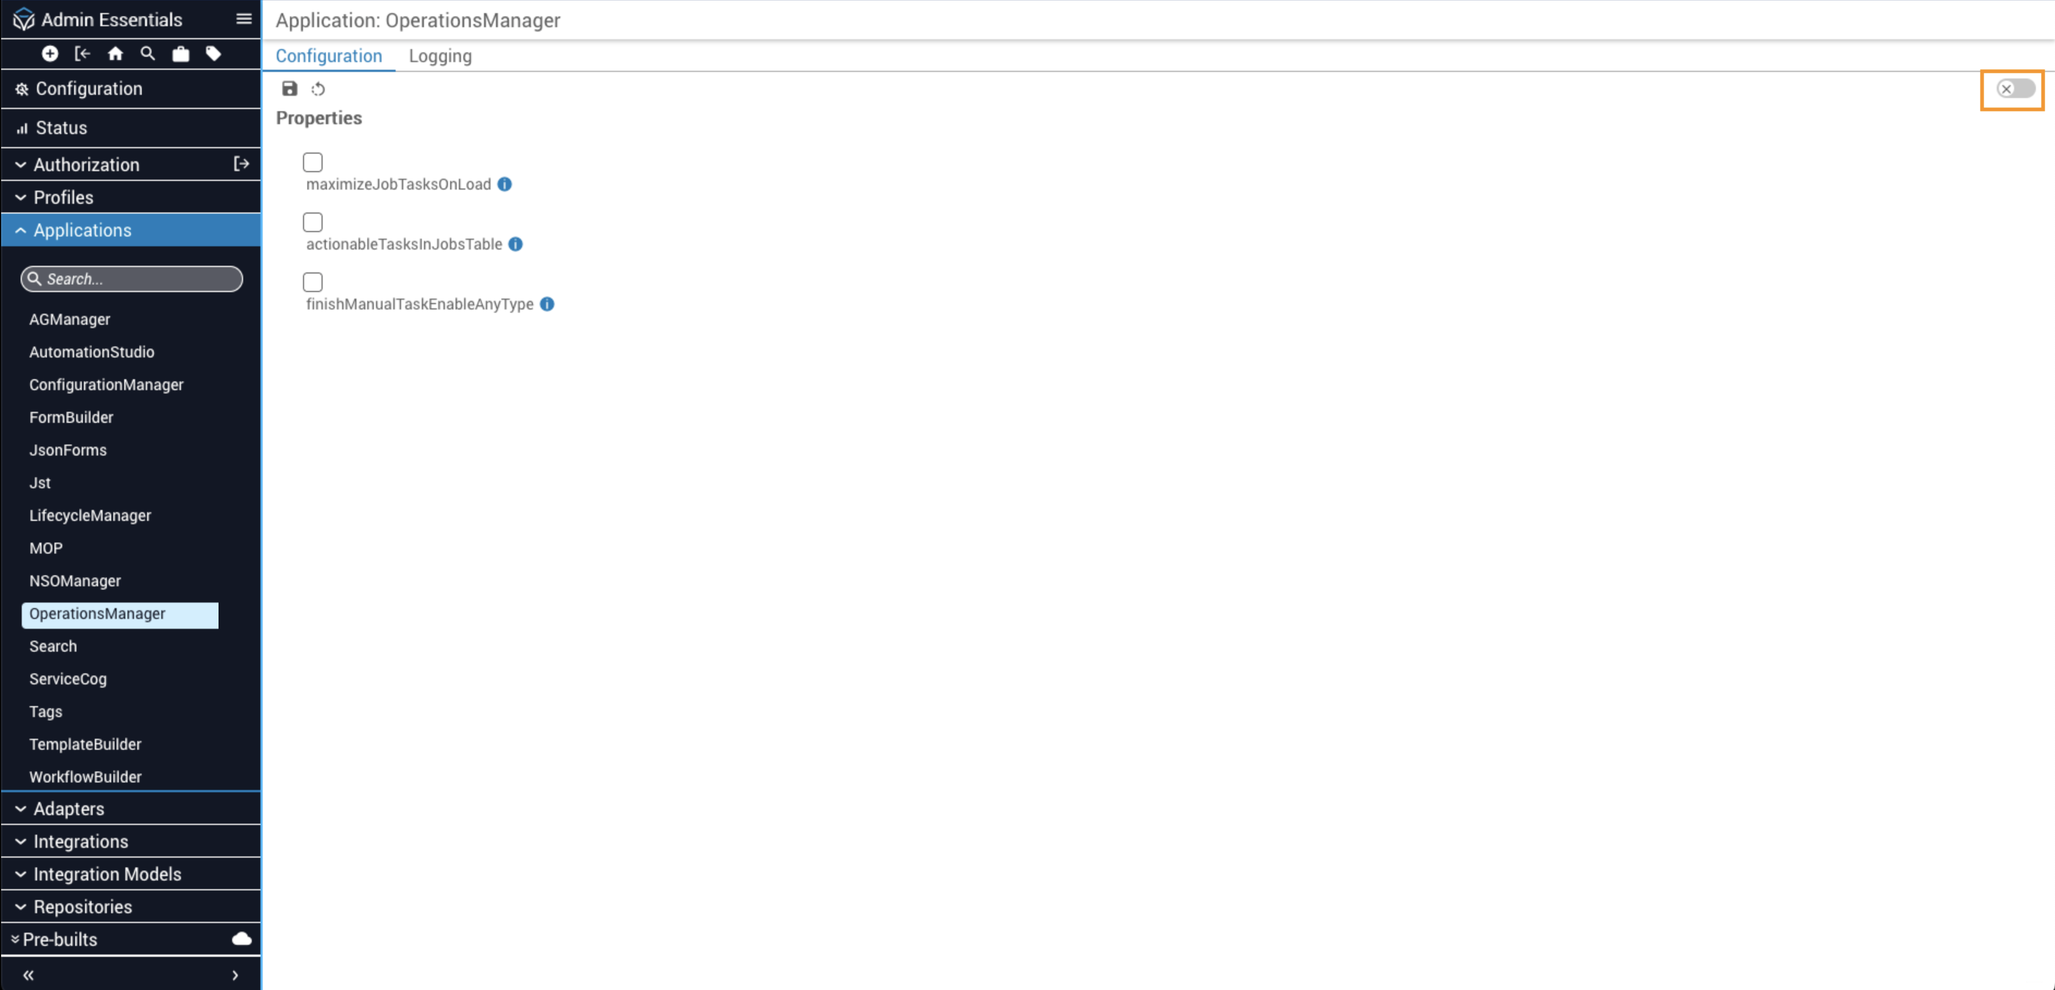Viewport: 2055px width, 990px height.
Task: Select WorkflowBuilder in the applications list
Action: click(x=86, y=776)
